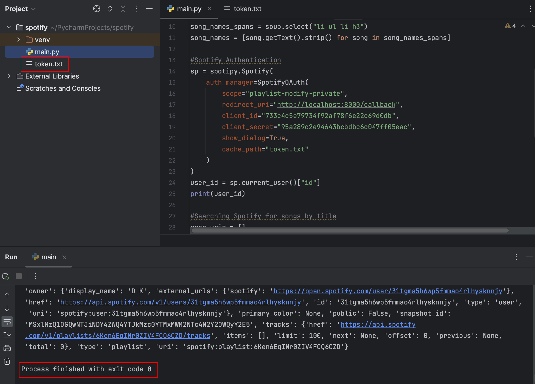Click the Up the Stack Trace arrow
535x384 pixels.
click(7, 295)
